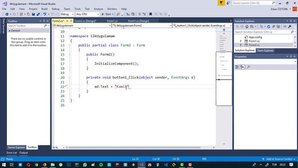The width and height of the screenshot is (298, 168).
Task: Toggle auto-hide pin on Properties panel
Action: (291, 56)
